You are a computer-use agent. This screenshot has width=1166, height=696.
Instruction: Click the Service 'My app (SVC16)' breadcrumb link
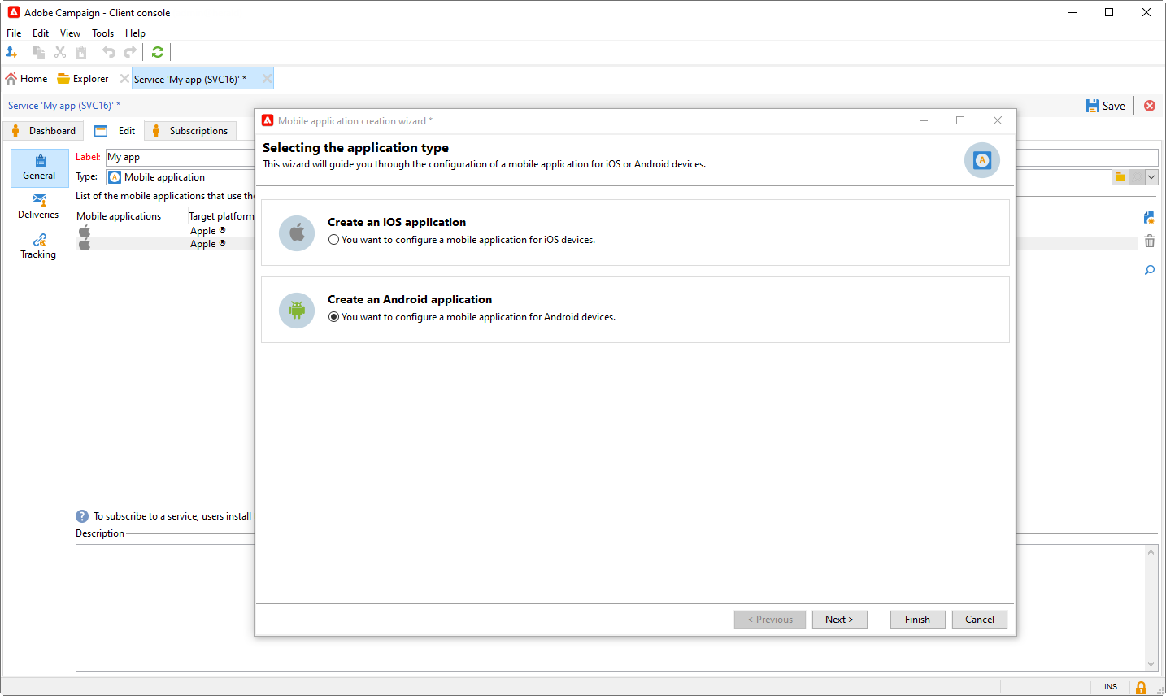click(64, 106)
